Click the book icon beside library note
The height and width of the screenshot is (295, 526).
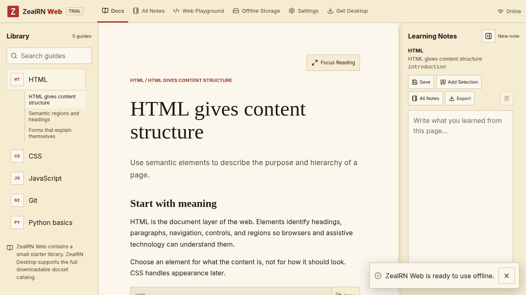point(10,248)
